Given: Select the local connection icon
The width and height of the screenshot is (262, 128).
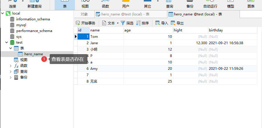Looking at the screenshot, I should 8,13.
